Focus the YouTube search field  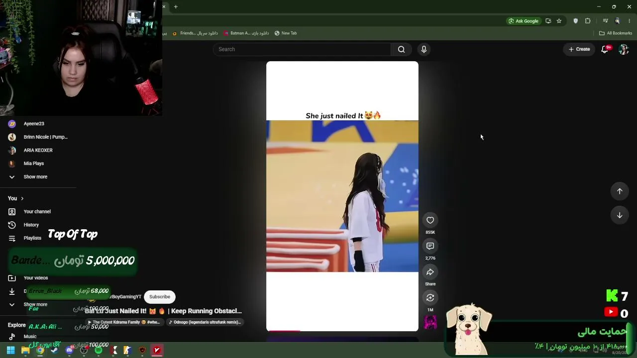click(302, 49)
